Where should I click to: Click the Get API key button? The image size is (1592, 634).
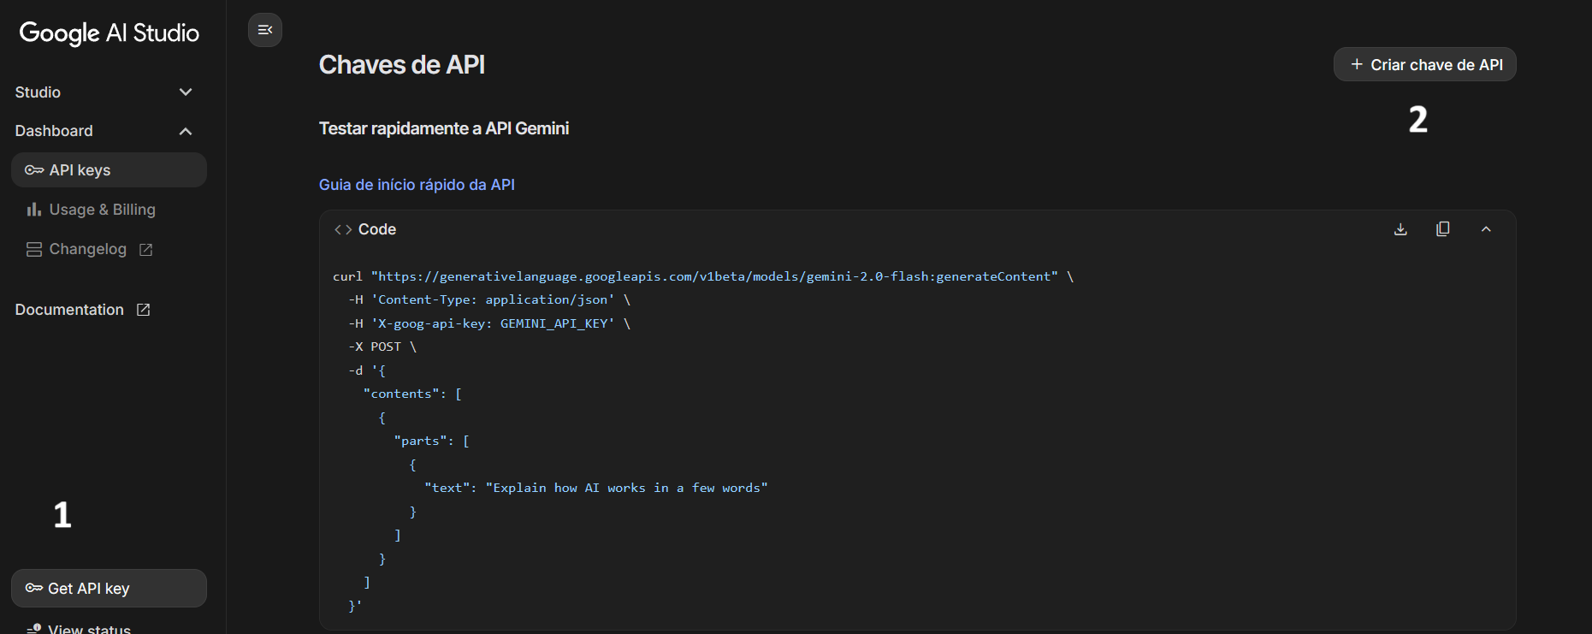[109, 589]
